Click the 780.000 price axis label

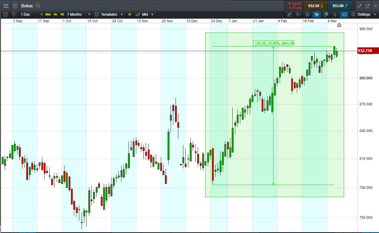click(365, 188)
